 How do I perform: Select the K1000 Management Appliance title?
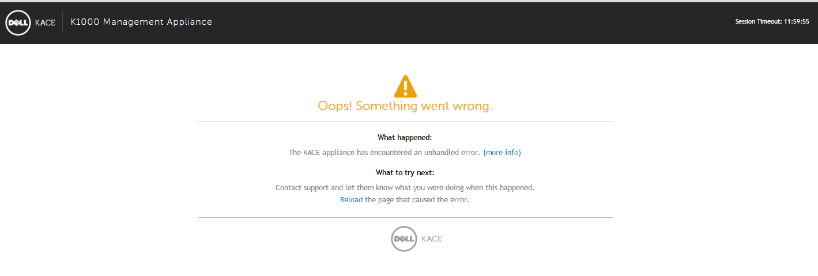[x=141, y=22]
